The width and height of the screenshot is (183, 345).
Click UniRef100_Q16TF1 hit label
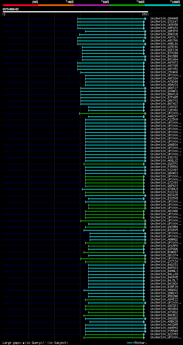click(164, 164)
